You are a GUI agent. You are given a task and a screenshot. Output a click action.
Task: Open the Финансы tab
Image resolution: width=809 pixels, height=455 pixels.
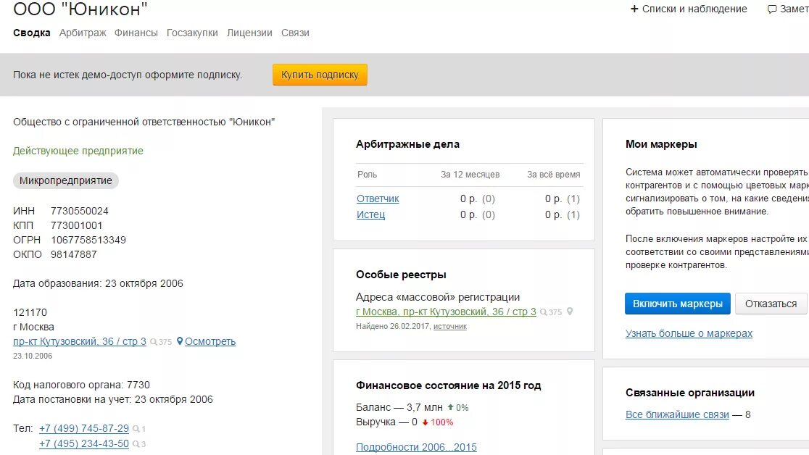pyautogui.click(x=136, y=33)
